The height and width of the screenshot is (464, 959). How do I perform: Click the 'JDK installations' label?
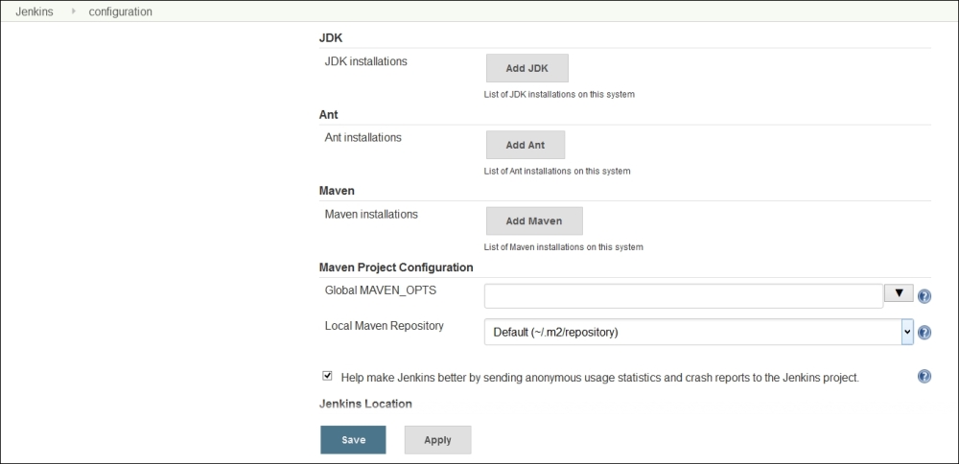tap(366, 61)
